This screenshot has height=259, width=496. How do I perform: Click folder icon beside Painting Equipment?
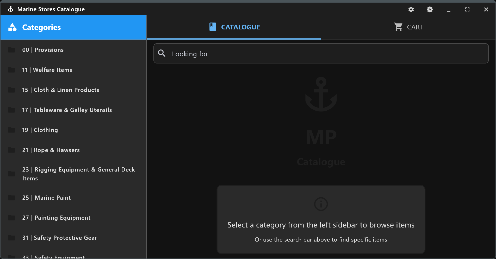coord(11,218)
